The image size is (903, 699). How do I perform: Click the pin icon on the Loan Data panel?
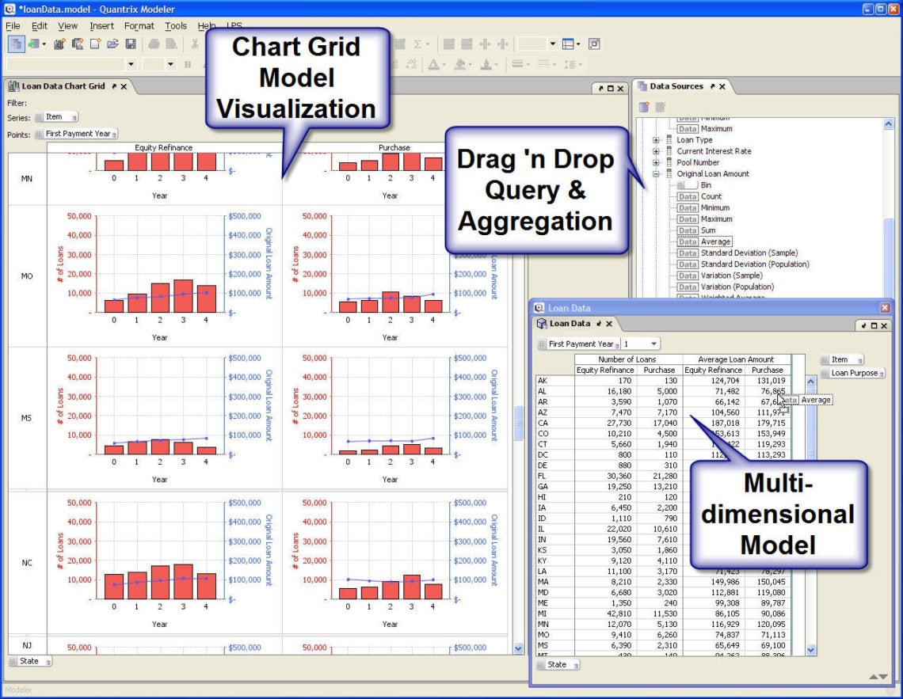[x=597, y=323]
